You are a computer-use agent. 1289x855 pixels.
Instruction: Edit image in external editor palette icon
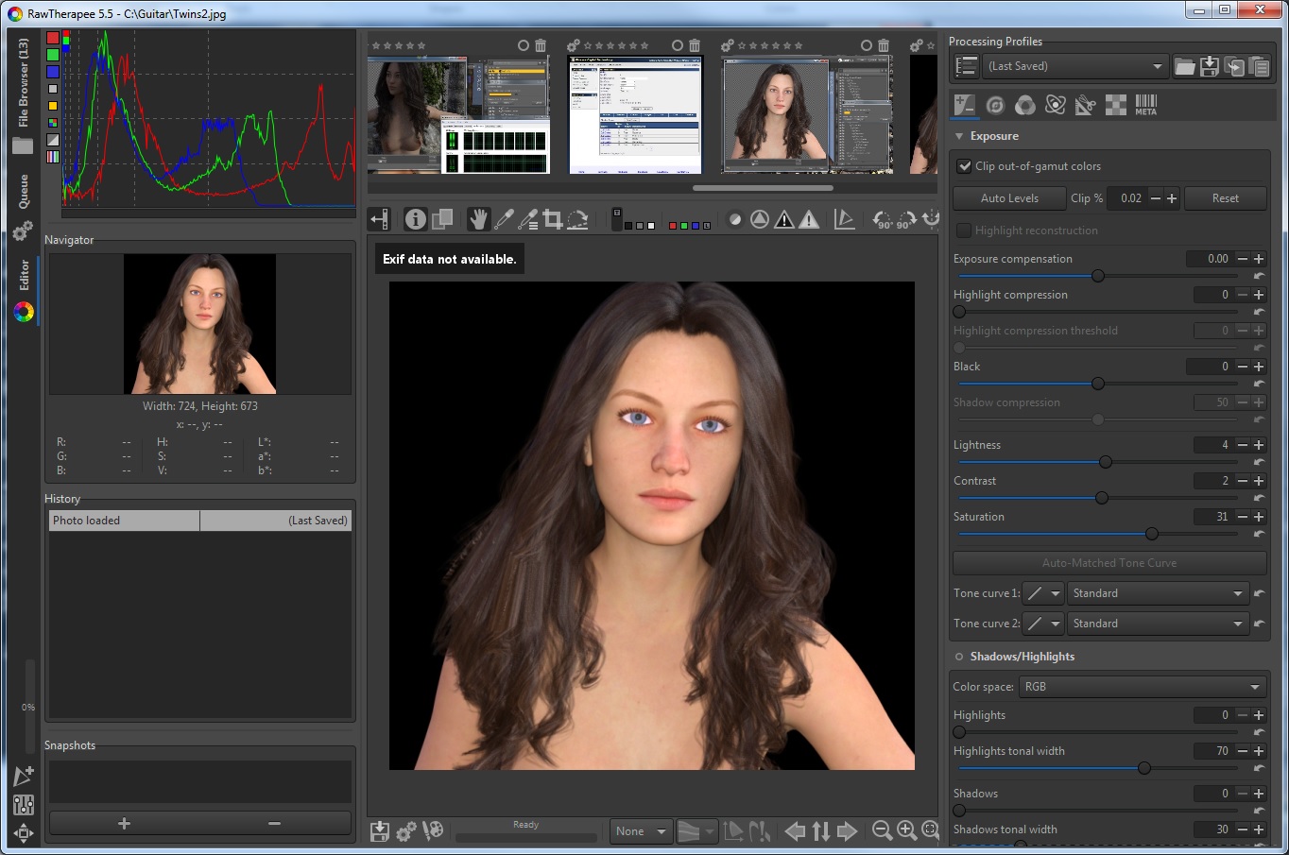[x=433, y=831]
